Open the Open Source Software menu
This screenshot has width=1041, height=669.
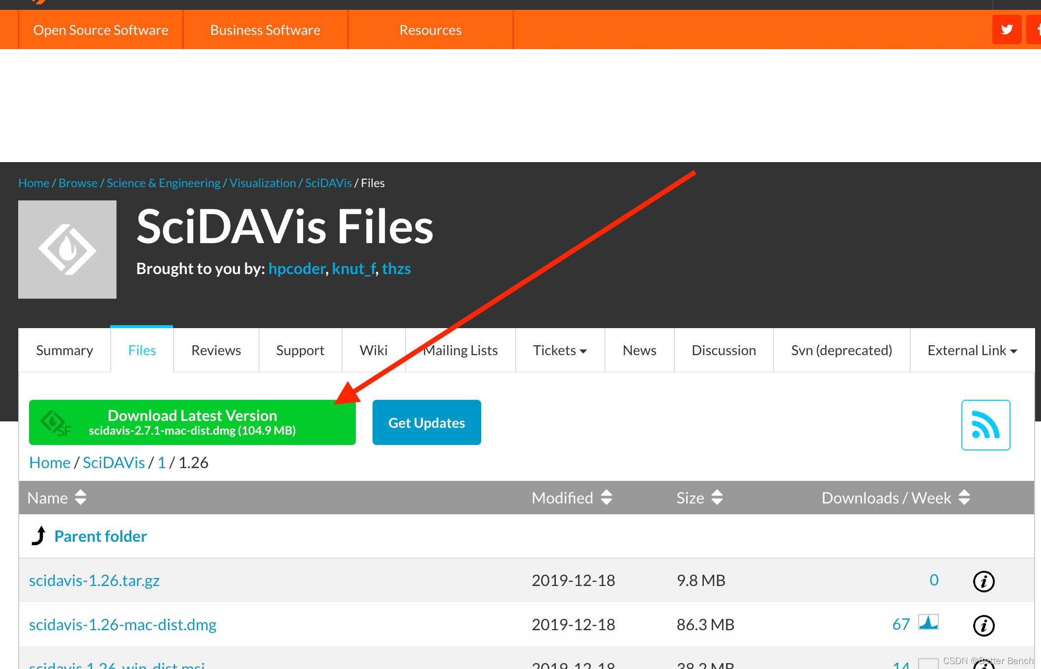tap(101, 30)
